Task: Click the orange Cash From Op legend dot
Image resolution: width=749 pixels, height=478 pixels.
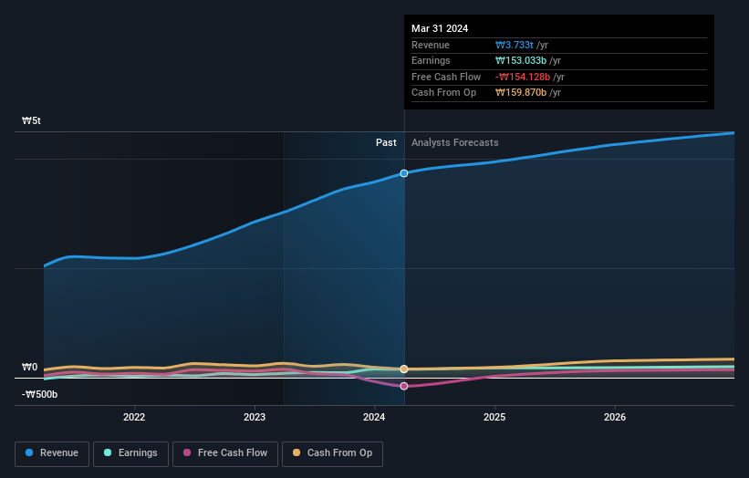Action: [x=296, y=452]
